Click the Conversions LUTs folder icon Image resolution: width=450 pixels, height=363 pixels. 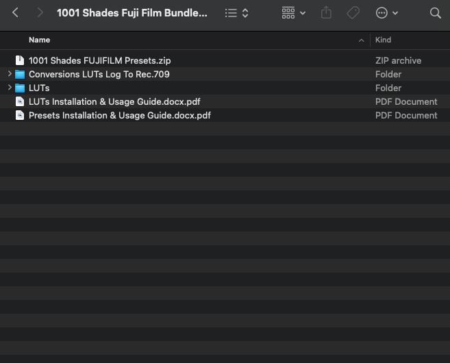20,74
